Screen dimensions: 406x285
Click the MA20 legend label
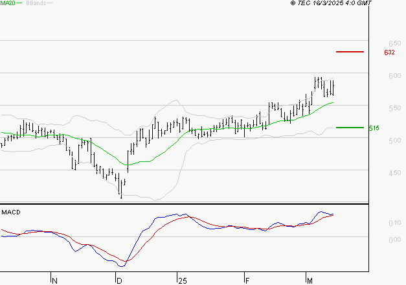click(7, 3)
